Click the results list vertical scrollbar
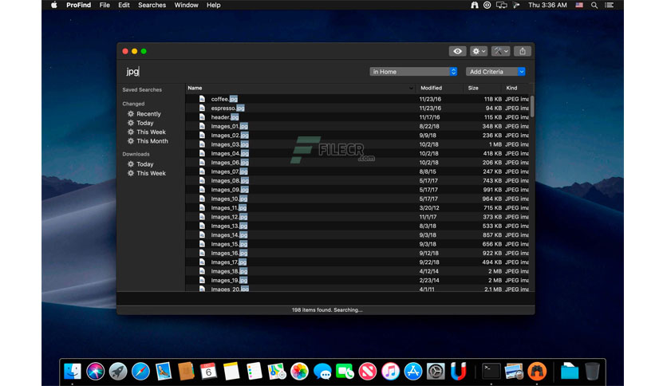667x386 pixels. 531,106
